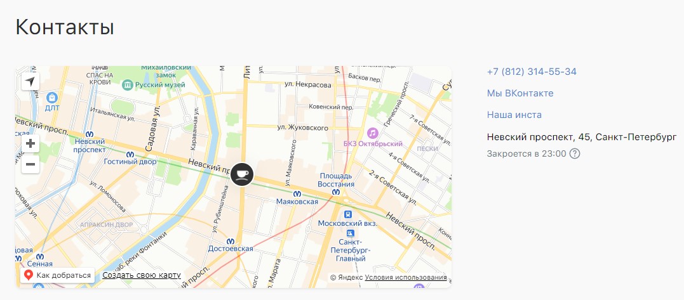This screenshot has width=684, height=300.
Task: Select the Достоевская metro station icon
Action: tap(231, 240)
